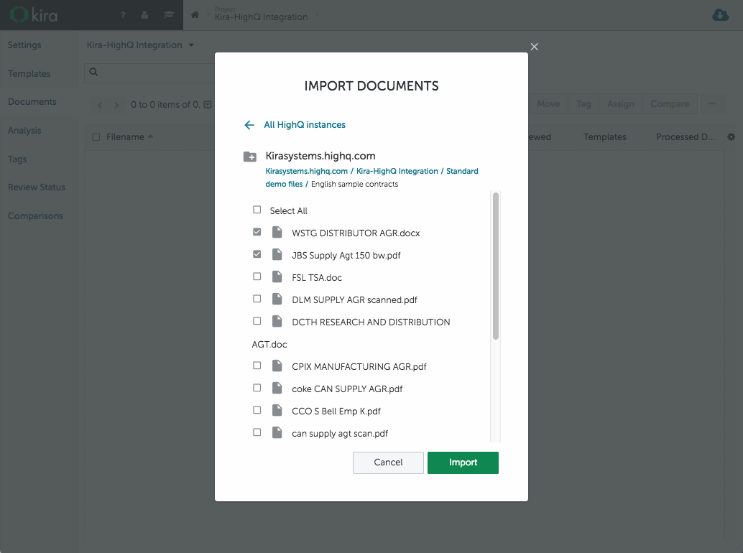Open Templates in the sidebar
This screenshot has width=743, height=553.
point(29,74)
